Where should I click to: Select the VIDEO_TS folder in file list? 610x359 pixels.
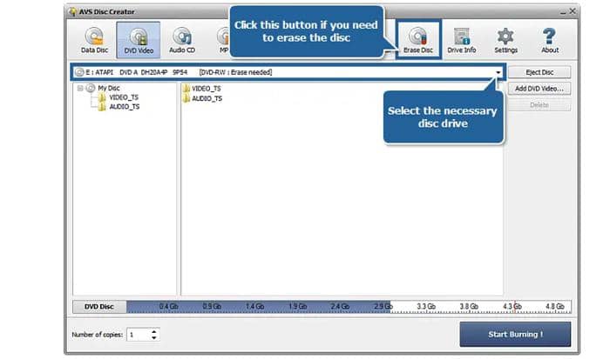202,89
